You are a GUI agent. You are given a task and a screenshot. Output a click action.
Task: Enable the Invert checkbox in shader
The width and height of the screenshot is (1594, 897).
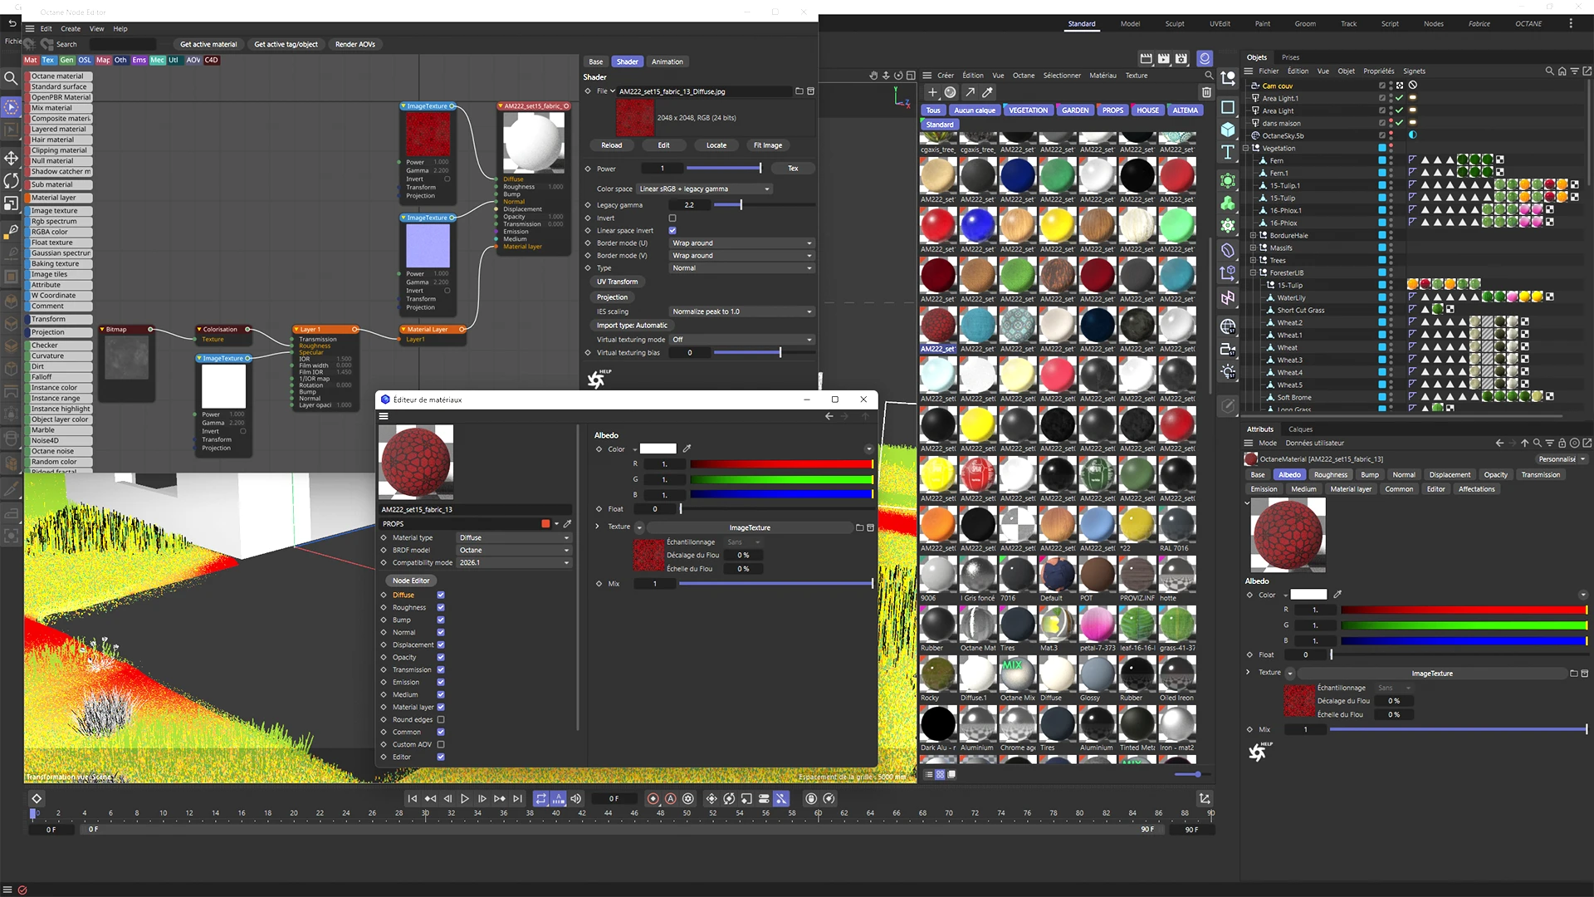672,218
